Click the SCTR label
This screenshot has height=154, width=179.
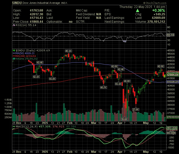81,22
